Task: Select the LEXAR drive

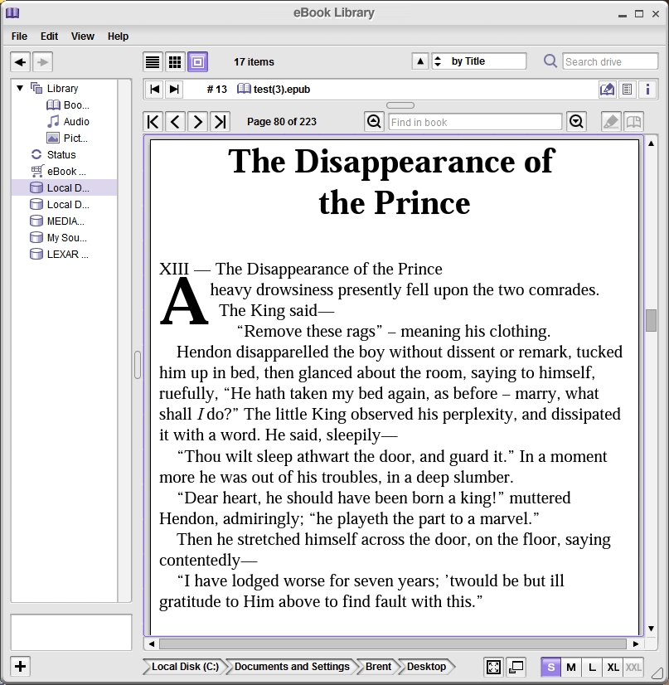Action: [x=59, y=255]
